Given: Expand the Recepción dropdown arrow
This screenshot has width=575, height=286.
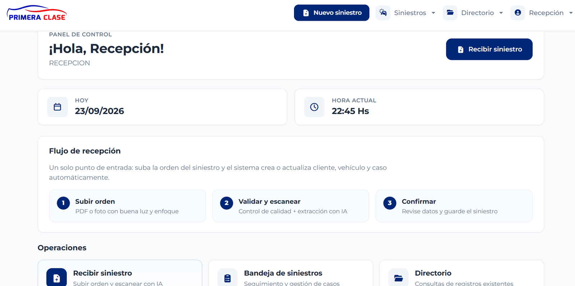Looking at the screenshot, I should coord(571,13).
